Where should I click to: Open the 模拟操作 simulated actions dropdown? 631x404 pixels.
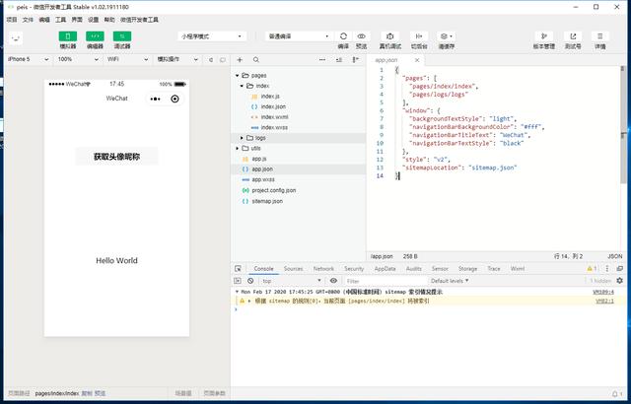(x=177, y=59)
